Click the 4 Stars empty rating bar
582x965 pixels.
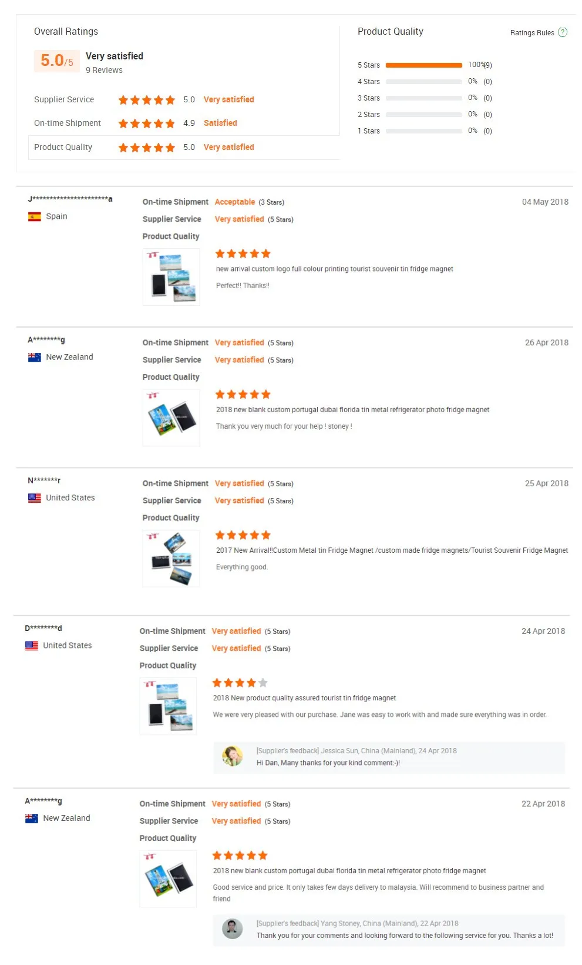coord(423,82)
